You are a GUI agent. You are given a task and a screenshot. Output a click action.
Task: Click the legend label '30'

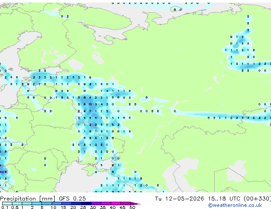pyautogui.click(x=93, y=207)
